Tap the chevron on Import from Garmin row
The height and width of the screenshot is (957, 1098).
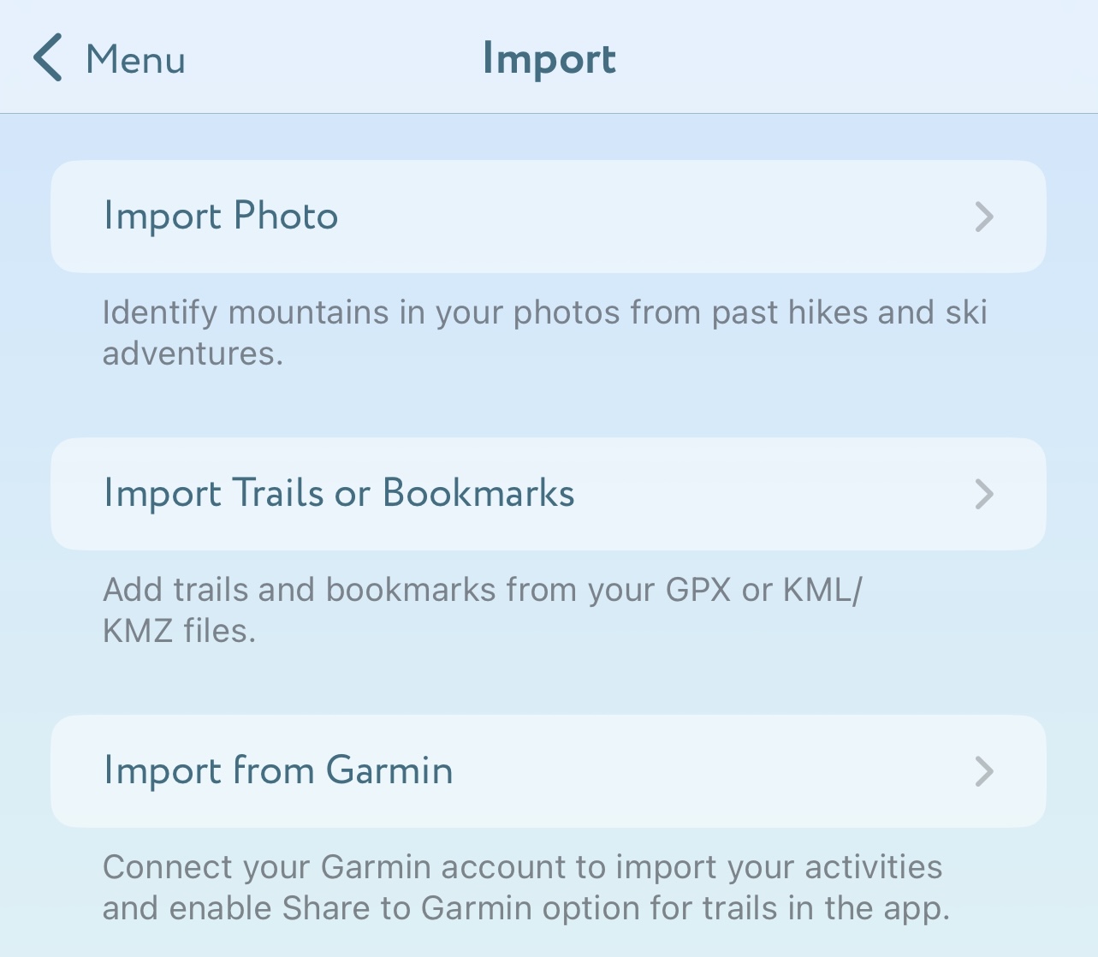(984, 771)
